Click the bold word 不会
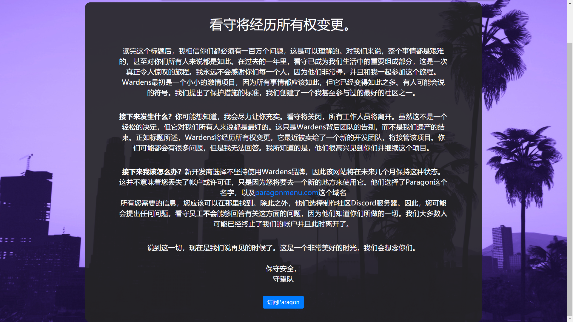 click(x=210, y=213)
